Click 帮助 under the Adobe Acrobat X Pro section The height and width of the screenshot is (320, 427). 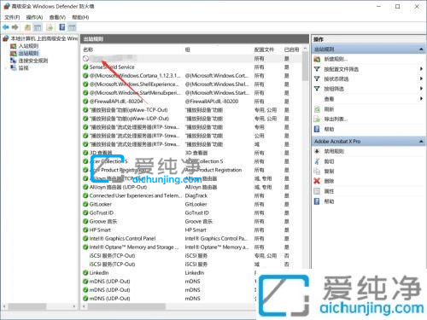pos(329,201)
